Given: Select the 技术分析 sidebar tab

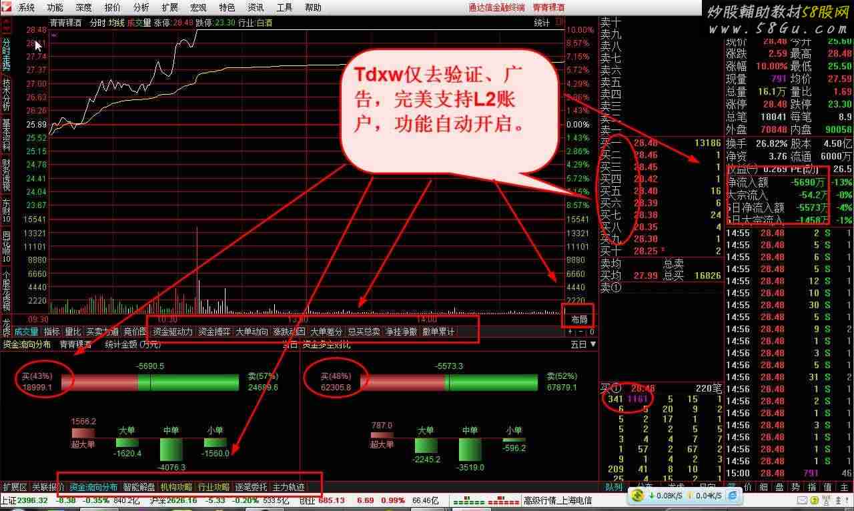Looking at the screenshot, I should tap(6, 95).
